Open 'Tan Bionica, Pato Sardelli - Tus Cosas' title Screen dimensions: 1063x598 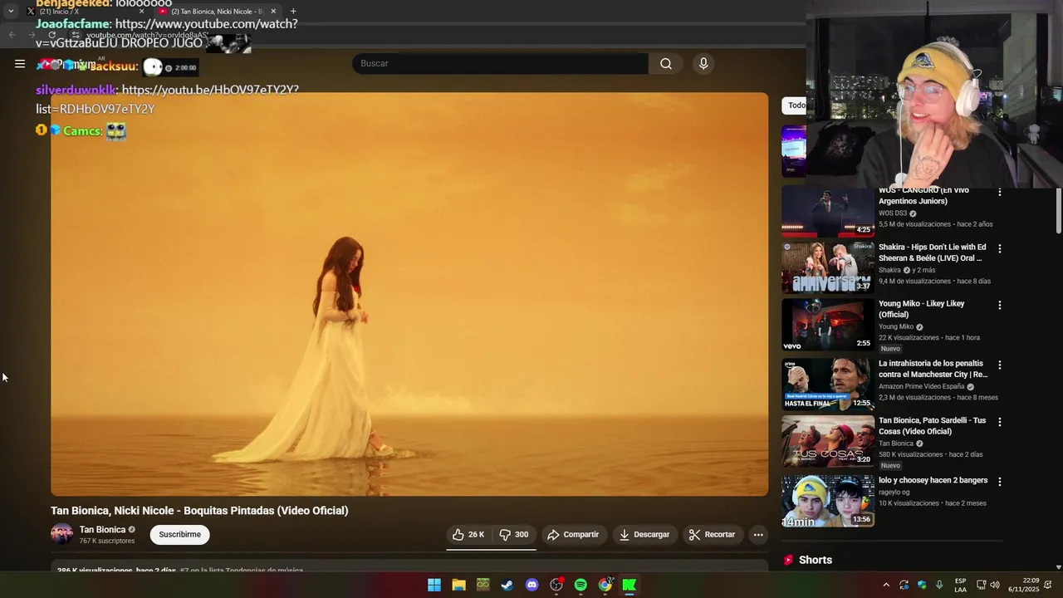click(933, 426)
